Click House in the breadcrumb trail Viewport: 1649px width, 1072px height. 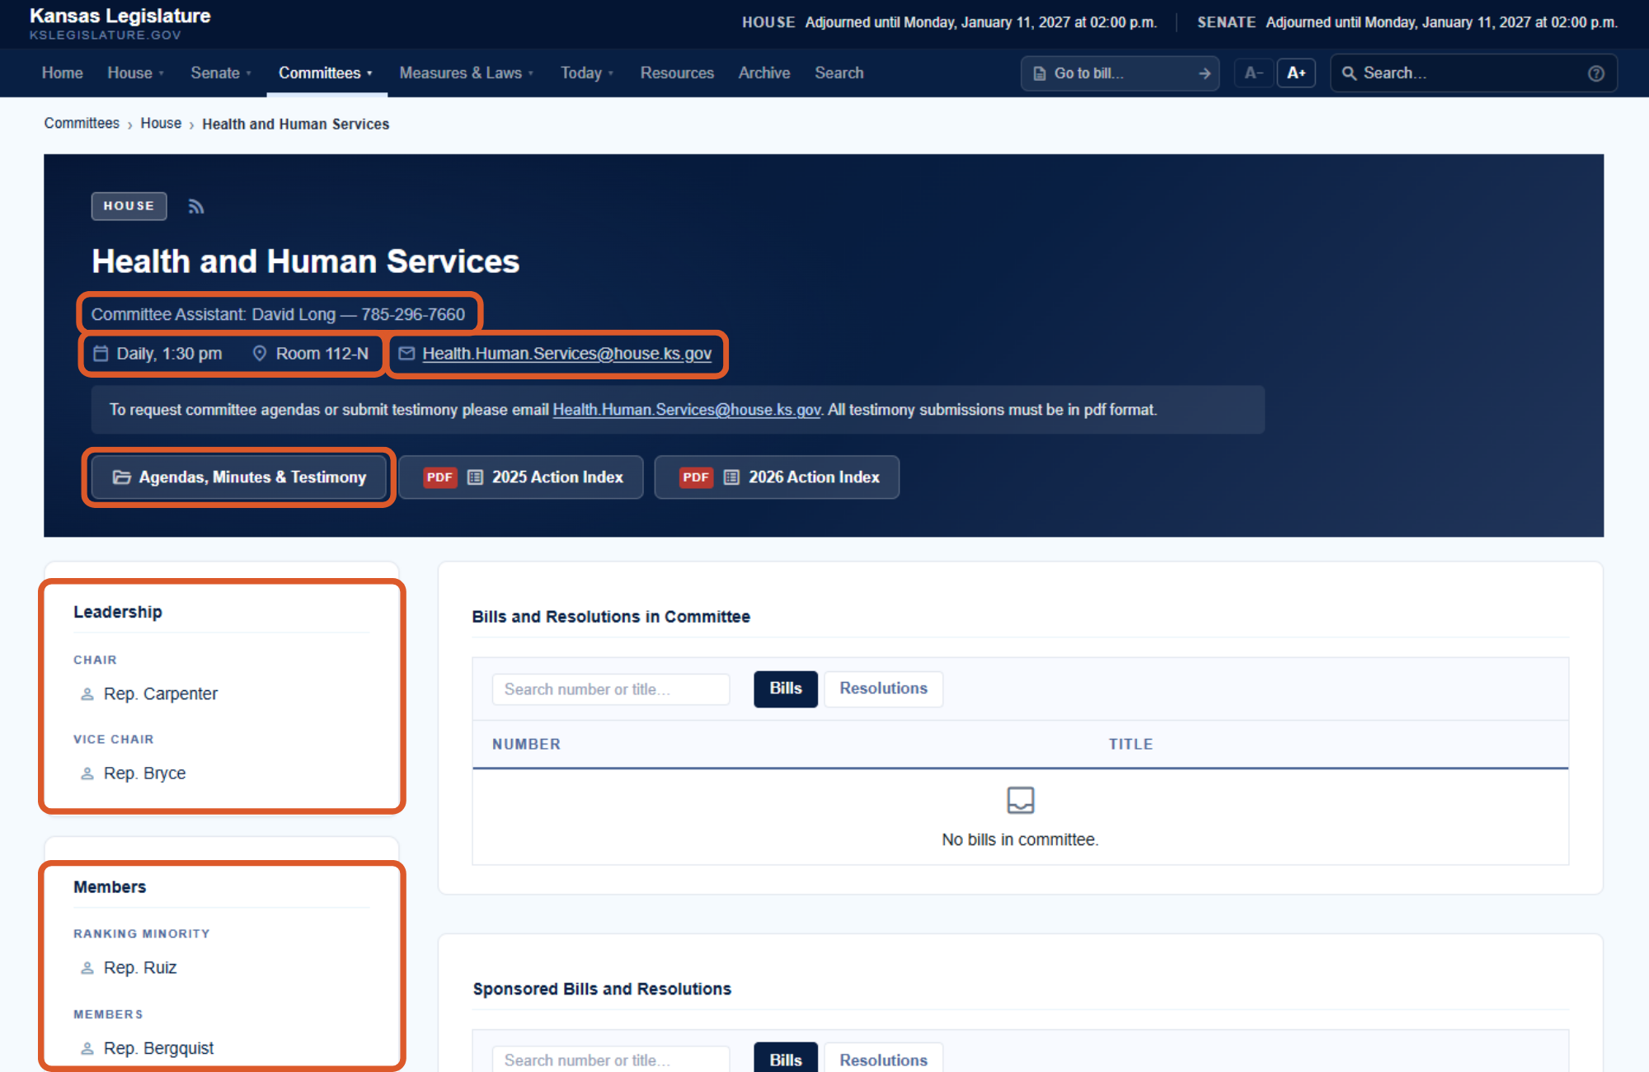(161, 124)
